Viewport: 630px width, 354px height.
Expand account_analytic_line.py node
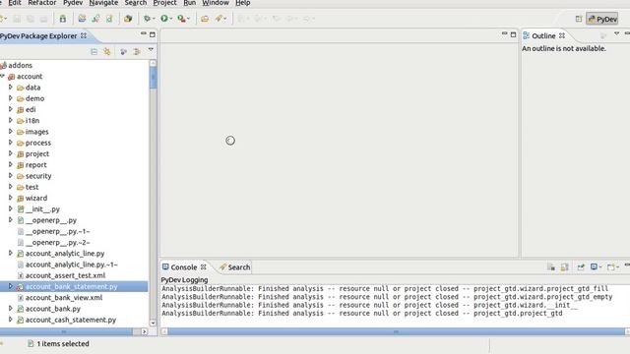[x=11, y=254]
